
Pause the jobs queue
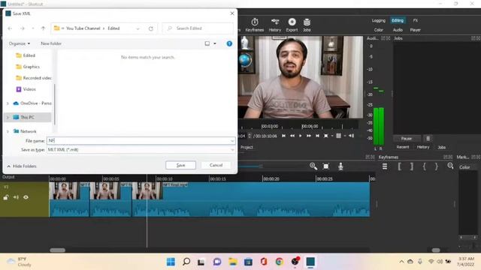(407, 138)
